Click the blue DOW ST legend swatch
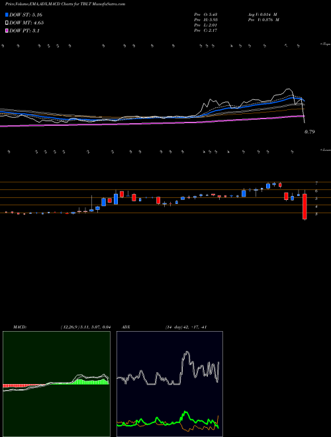This screenshot has height=437, width=331. point(7,15)
